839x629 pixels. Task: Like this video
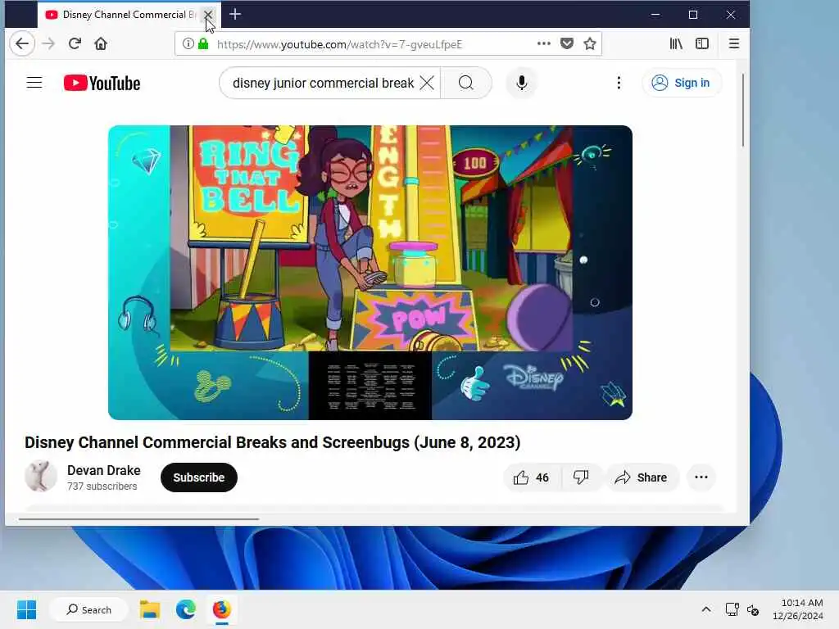pyautogui.click(x=532, y=477)
